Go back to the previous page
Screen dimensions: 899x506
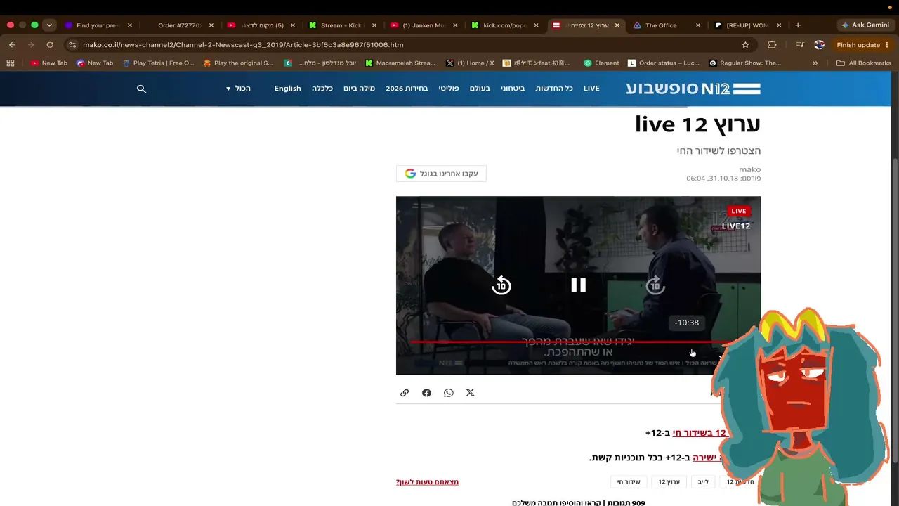[x=12, y=44]
